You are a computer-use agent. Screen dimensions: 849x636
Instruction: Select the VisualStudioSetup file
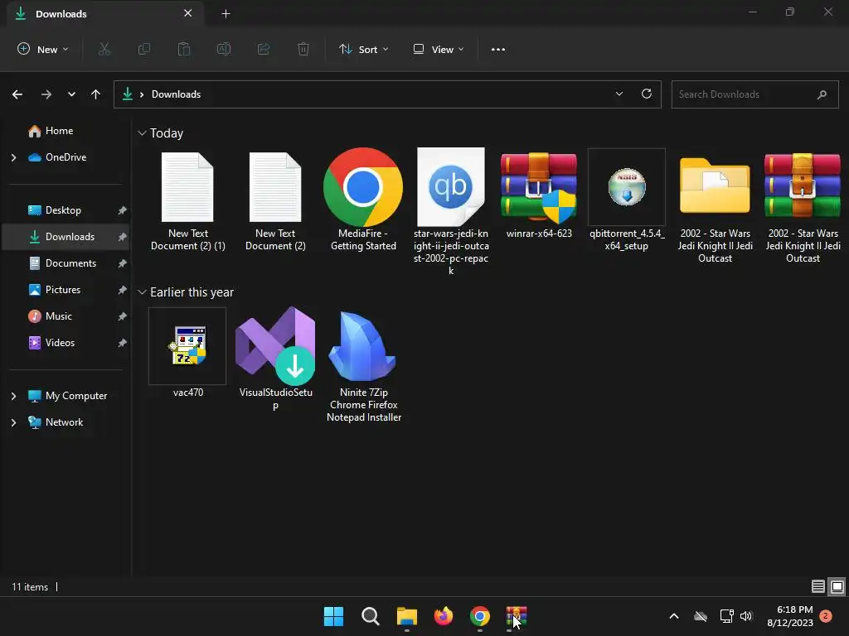point(275,359)
